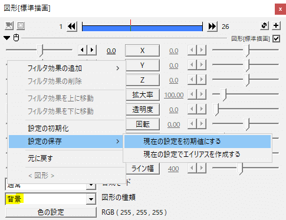The width and height of the screenshot is (286, 220).
Task: Click the ライン幅 value 400
Action: tap(173, 169)
